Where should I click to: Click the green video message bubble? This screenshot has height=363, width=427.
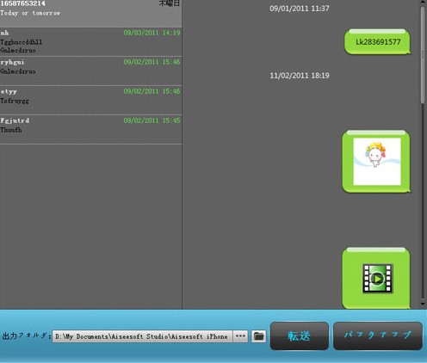(376, 278)
